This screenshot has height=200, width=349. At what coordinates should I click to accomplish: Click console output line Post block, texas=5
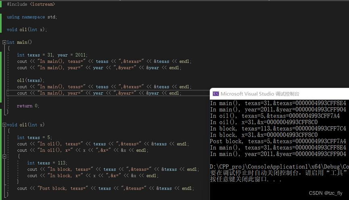278,141
